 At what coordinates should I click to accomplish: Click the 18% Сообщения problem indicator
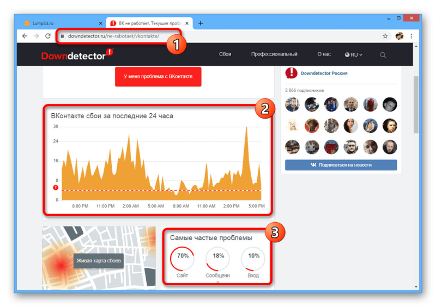coord(217,262)
